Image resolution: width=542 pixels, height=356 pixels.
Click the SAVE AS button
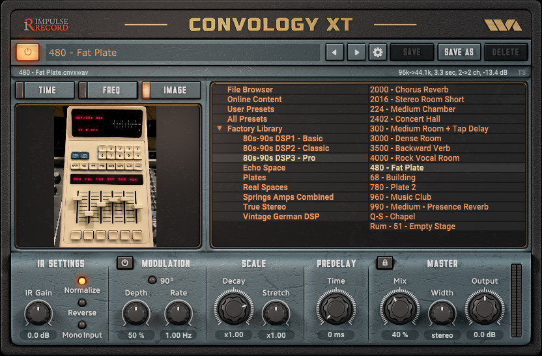(x=459, y=53)
